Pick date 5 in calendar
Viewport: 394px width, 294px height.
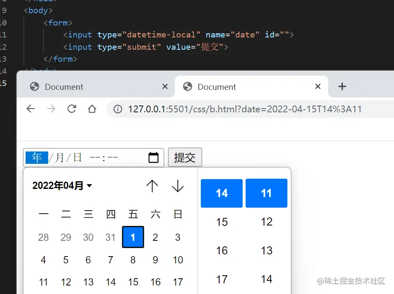(x=66, y=260)
